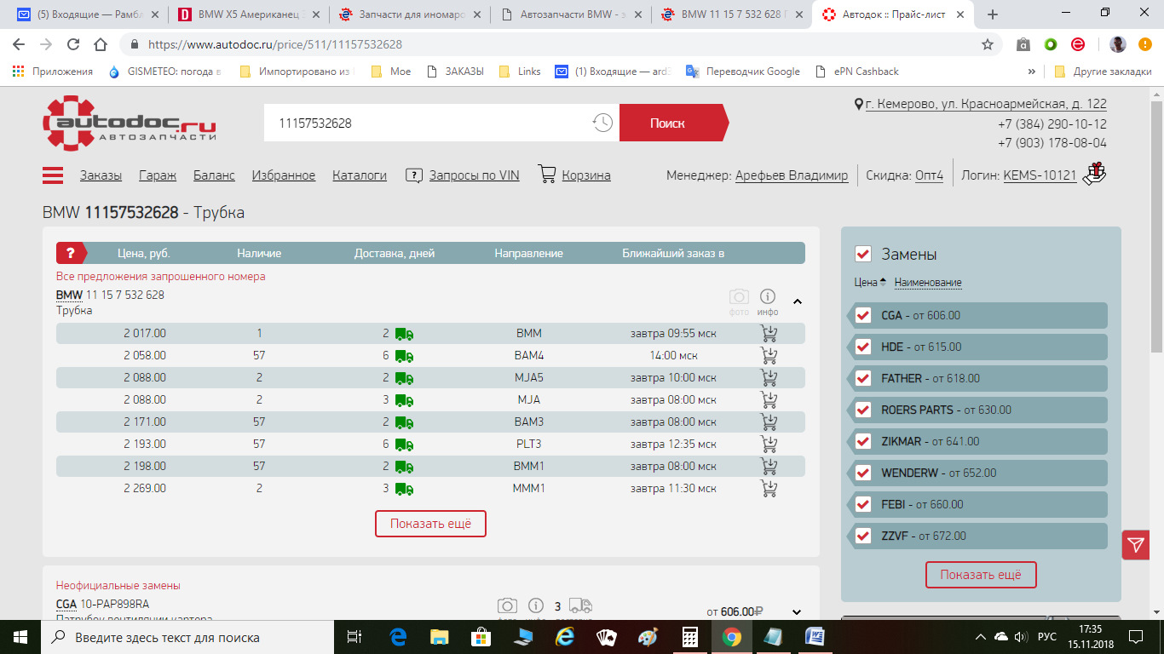Uncheck the ZZVF replacement checkbox
Screen dimensions: 1164x654
(x=863, y=536)
